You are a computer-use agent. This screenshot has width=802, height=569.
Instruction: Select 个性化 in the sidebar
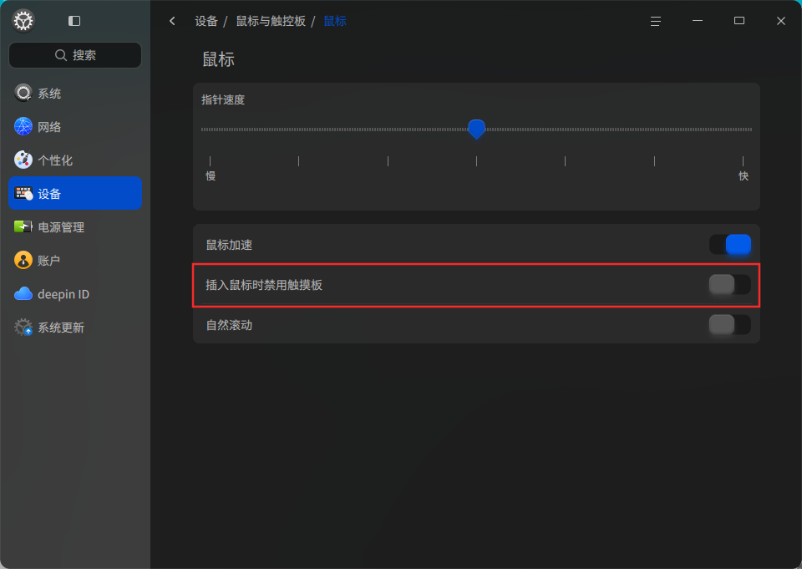coord(75,160)
